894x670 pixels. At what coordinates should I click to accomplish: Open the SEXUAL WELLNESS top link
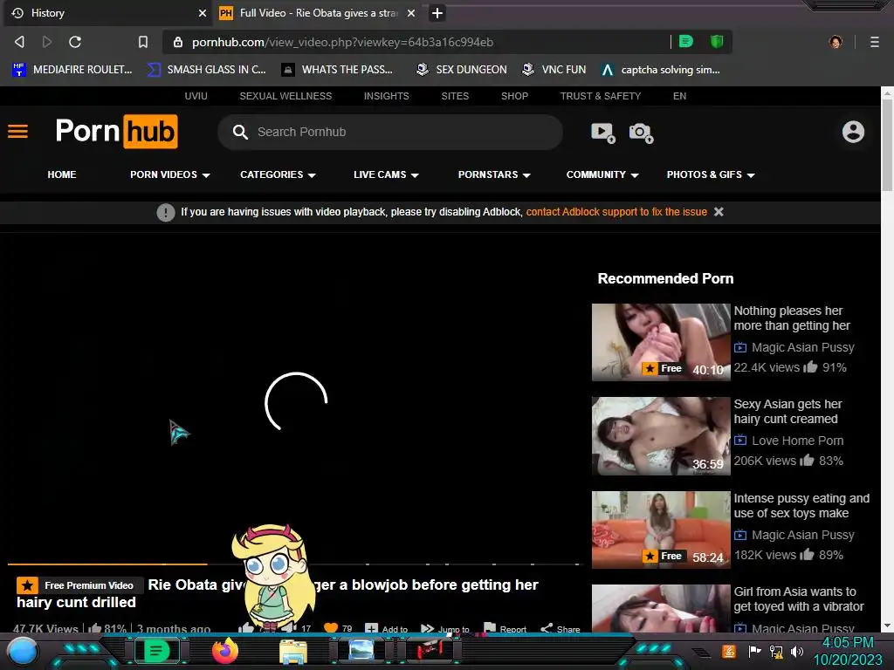(285, 96)
